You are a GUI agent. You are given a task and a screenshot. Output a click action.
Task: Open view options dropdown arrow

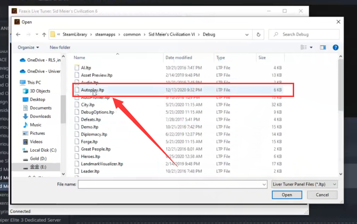[x=311, y=47]
